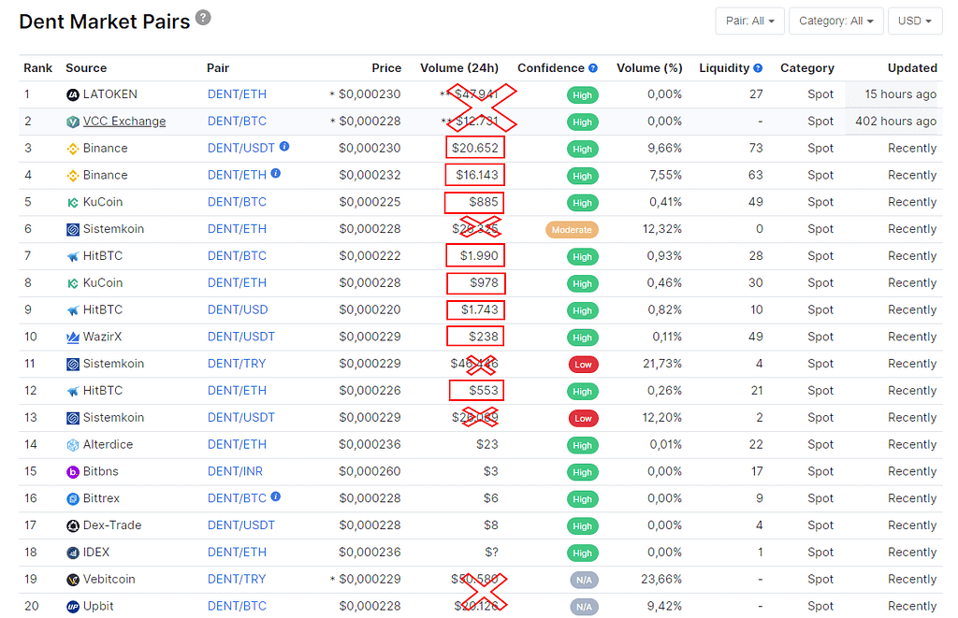Open the Category: All dropdown

835,22
